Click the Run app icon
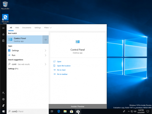The width and height of the screenshot is (152, 114). (x=9, y=55)
